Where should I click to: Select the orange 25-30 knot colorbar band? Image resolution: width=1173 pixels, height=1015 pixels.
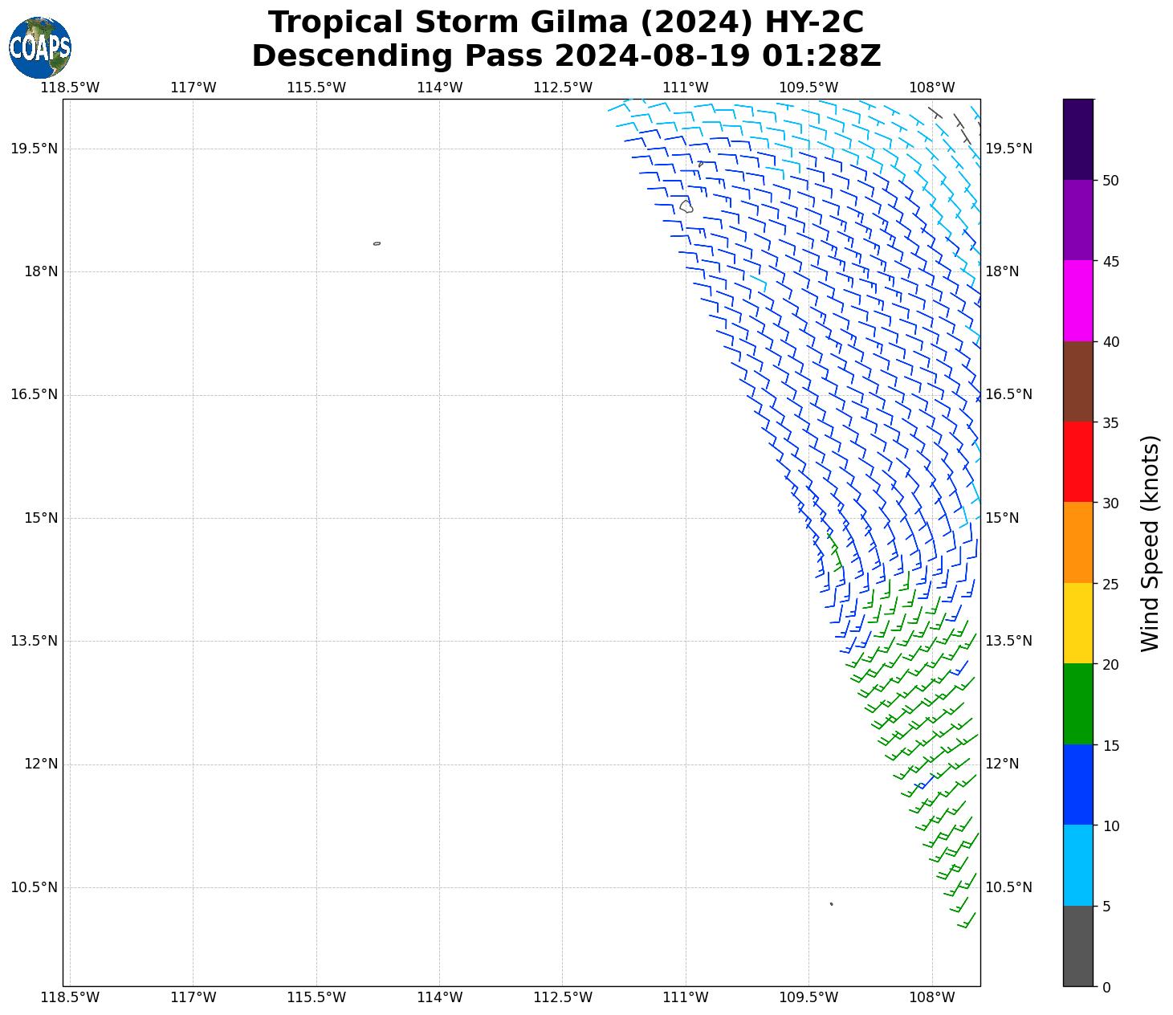click(x=1077, y=543)
